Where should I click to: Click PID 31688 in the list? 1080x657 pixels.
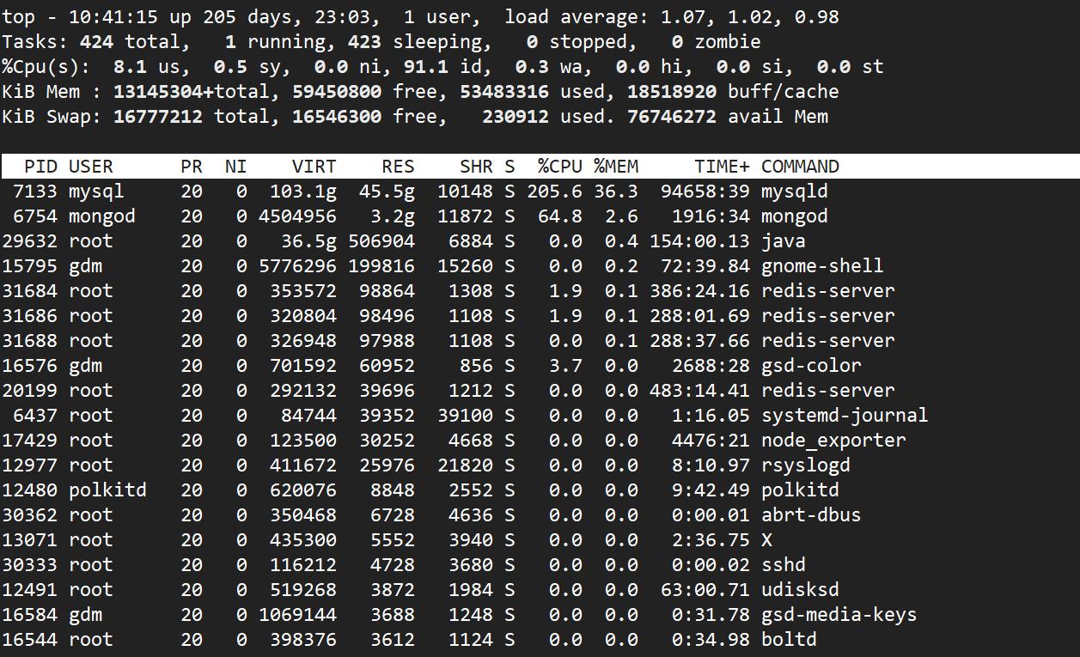[x=29, y=341]
